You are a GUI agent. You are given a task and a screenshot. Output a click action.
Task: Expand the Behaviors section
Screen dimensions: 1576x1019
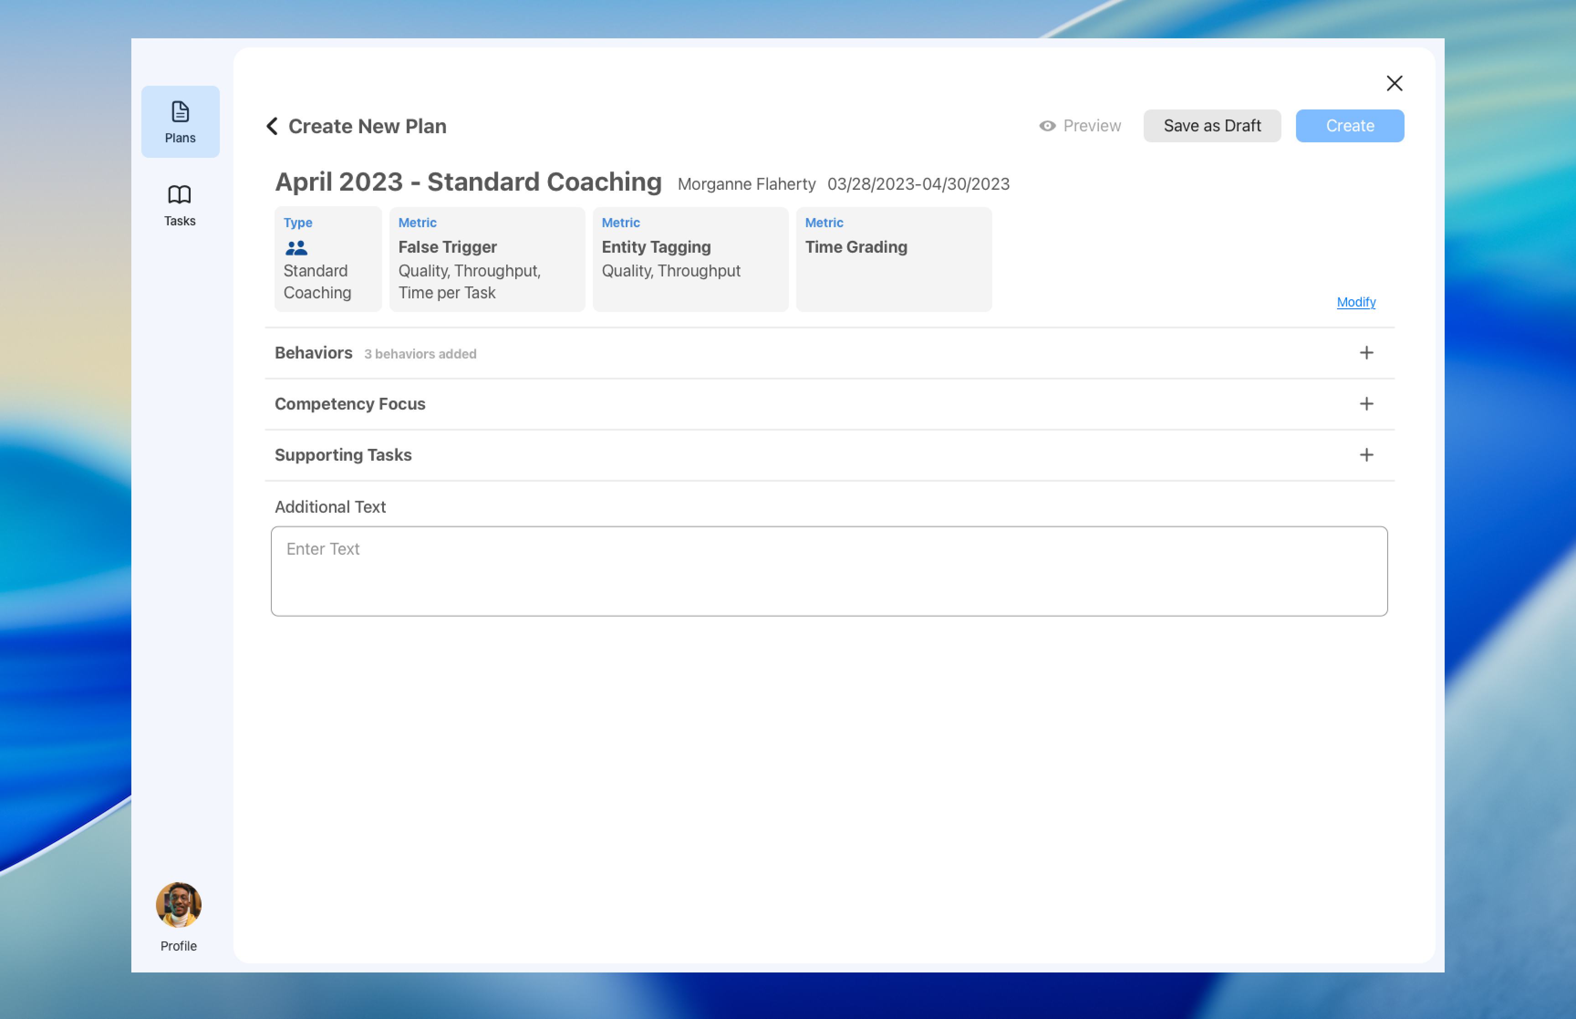pos(1366,353)
